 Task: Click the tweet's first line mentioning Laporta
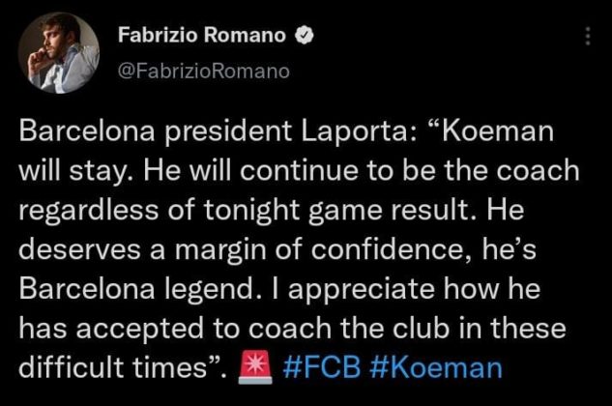pos(286,131)
